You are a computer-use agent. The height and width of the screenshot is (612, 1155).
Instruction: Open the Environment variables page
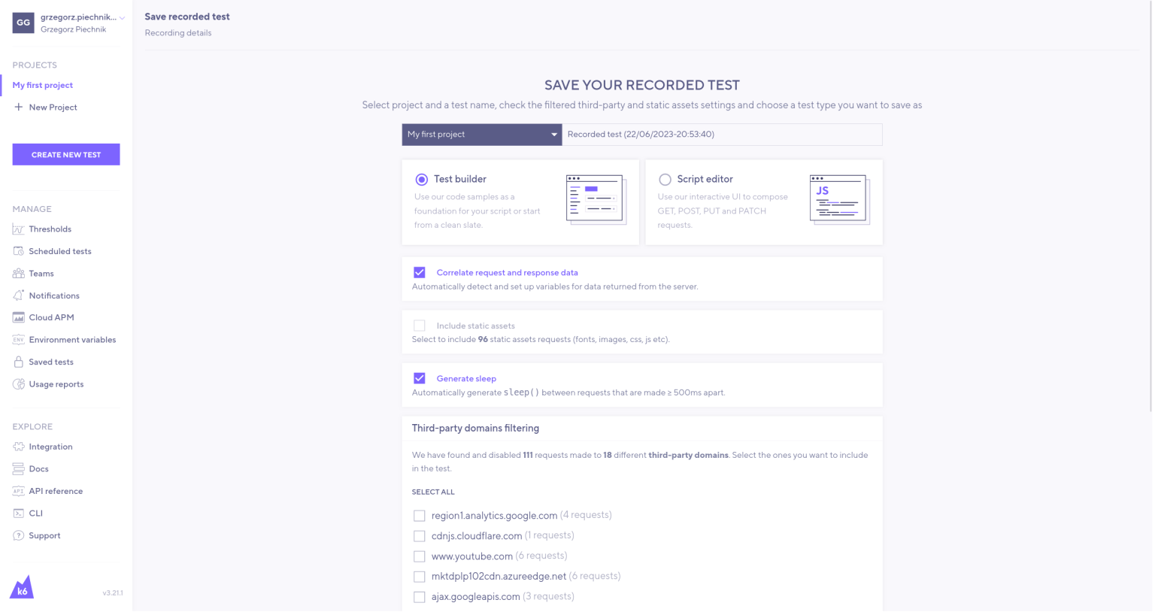[x=72, y=340]
